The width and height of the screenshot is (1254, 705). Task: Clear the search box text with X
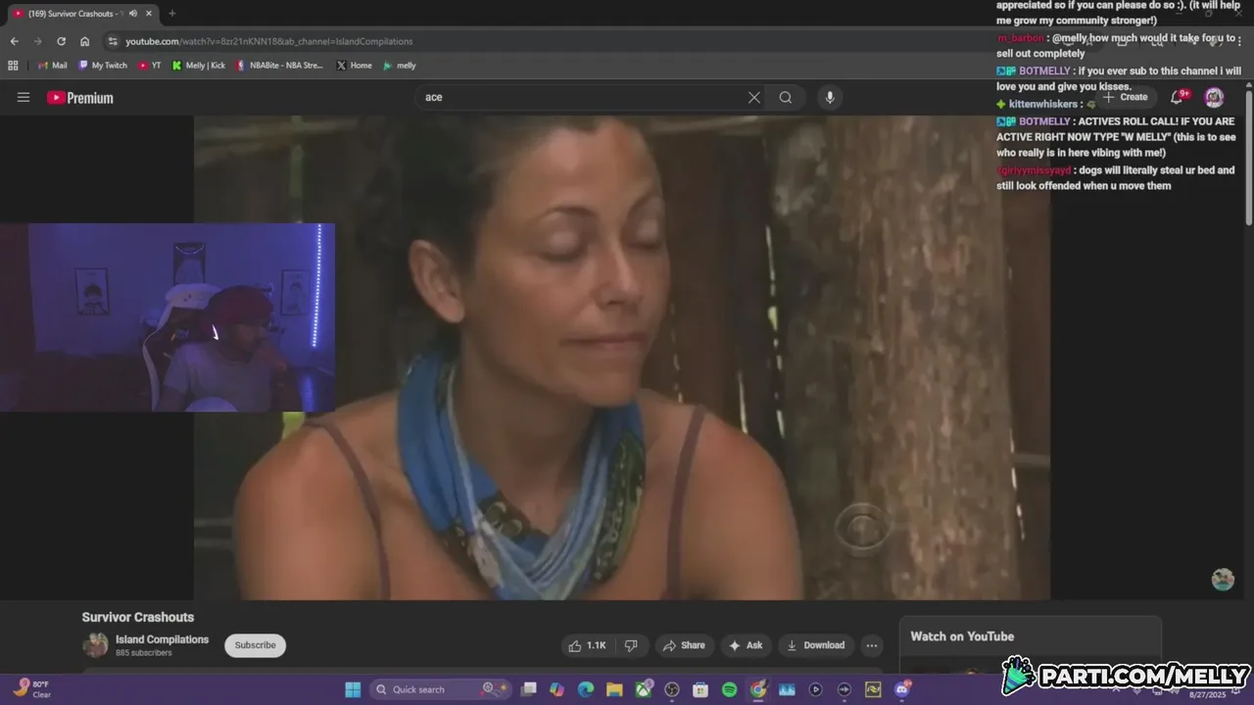click(754, 97)
